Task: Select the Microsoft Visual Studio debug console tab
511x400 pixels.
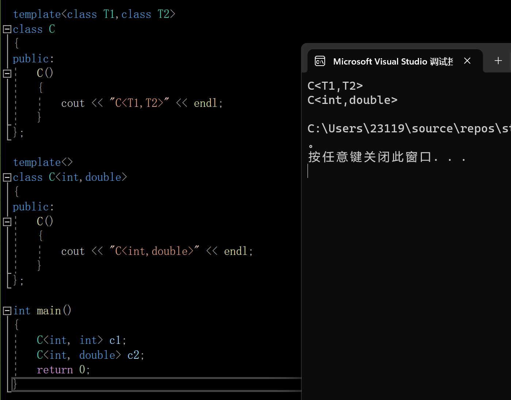Action: point(395,61)
